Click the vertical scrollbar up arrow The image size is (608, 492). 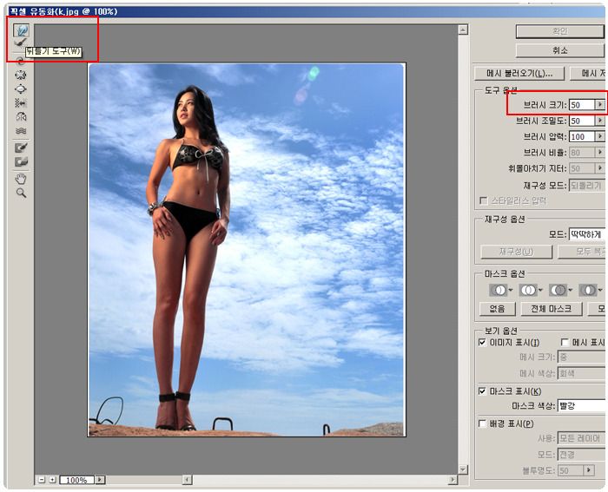[463, 30]
